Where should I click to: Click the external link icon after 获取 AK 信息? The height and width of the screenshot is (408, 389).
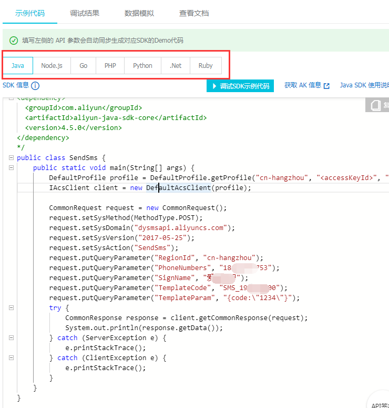pos(326,86)
